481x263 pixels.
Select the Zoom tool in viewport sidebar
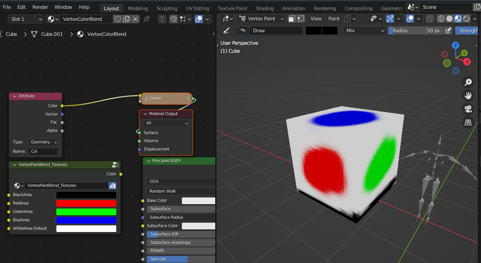[x=468, y=82]
